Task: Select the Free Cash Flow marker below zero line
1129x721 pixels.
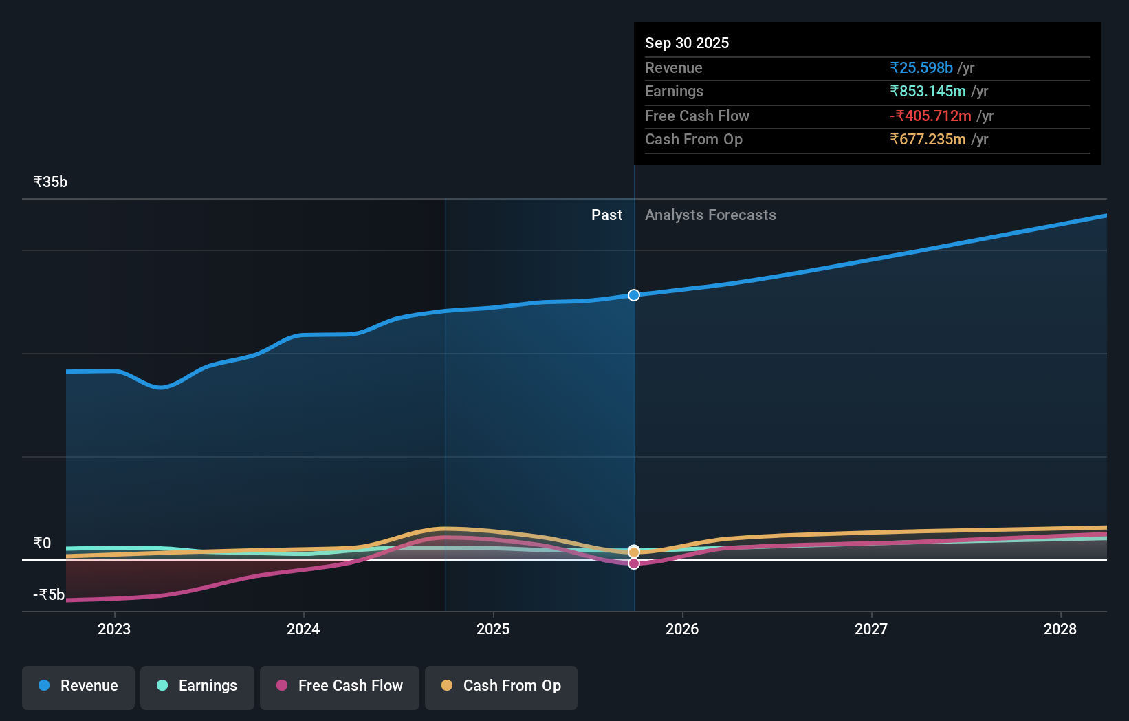Action: point(633,563)
